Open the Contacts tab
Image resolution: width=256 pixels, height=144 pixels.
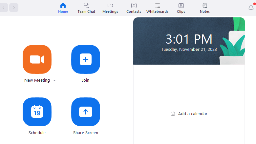[x=134, y=8]
